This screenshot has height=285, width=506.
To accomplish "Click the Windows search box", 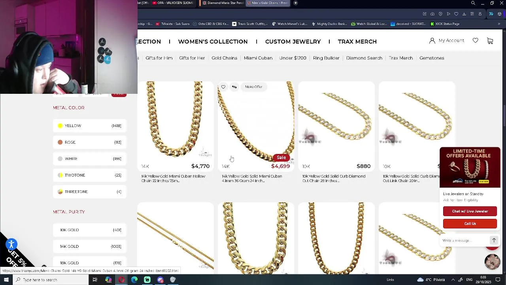I will [x=51, y=280].
